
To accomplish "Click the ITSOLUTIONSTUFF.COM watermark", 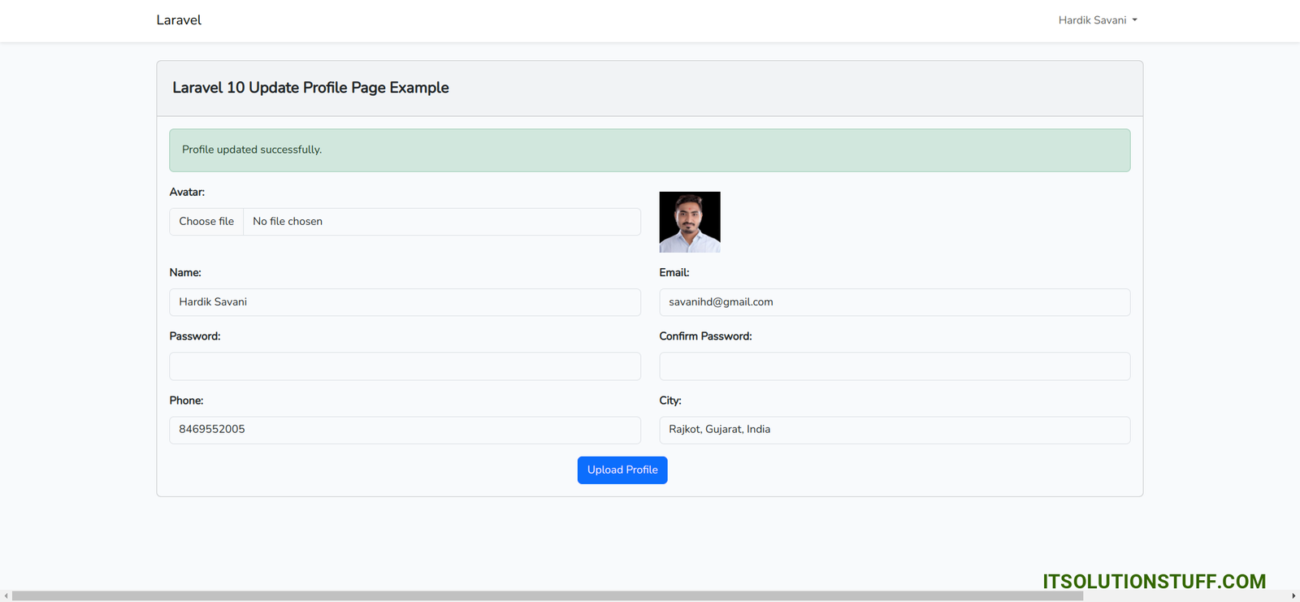I will pyautogui.click(x=1154, y=582).
